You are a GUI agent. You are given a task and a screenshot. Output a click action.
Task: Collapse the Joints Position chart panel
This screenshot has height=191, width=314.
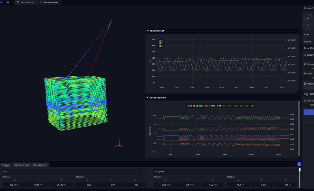pyautogui.click(x=148, y=98)
